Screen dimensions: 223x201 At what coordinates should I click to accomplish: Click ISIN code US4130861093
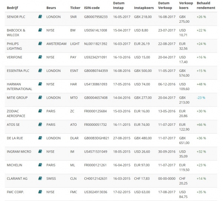tap(96, 84)
